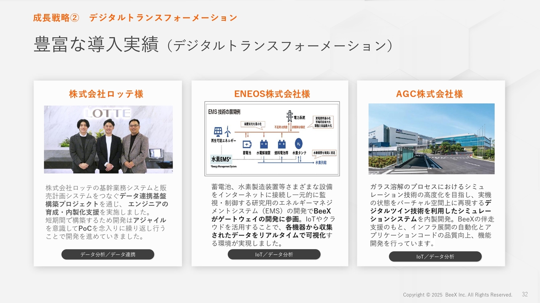Click the IoT／データ分析 tag under ENEOS
This screenshot has width=540, height=303.
coord(274,255)
